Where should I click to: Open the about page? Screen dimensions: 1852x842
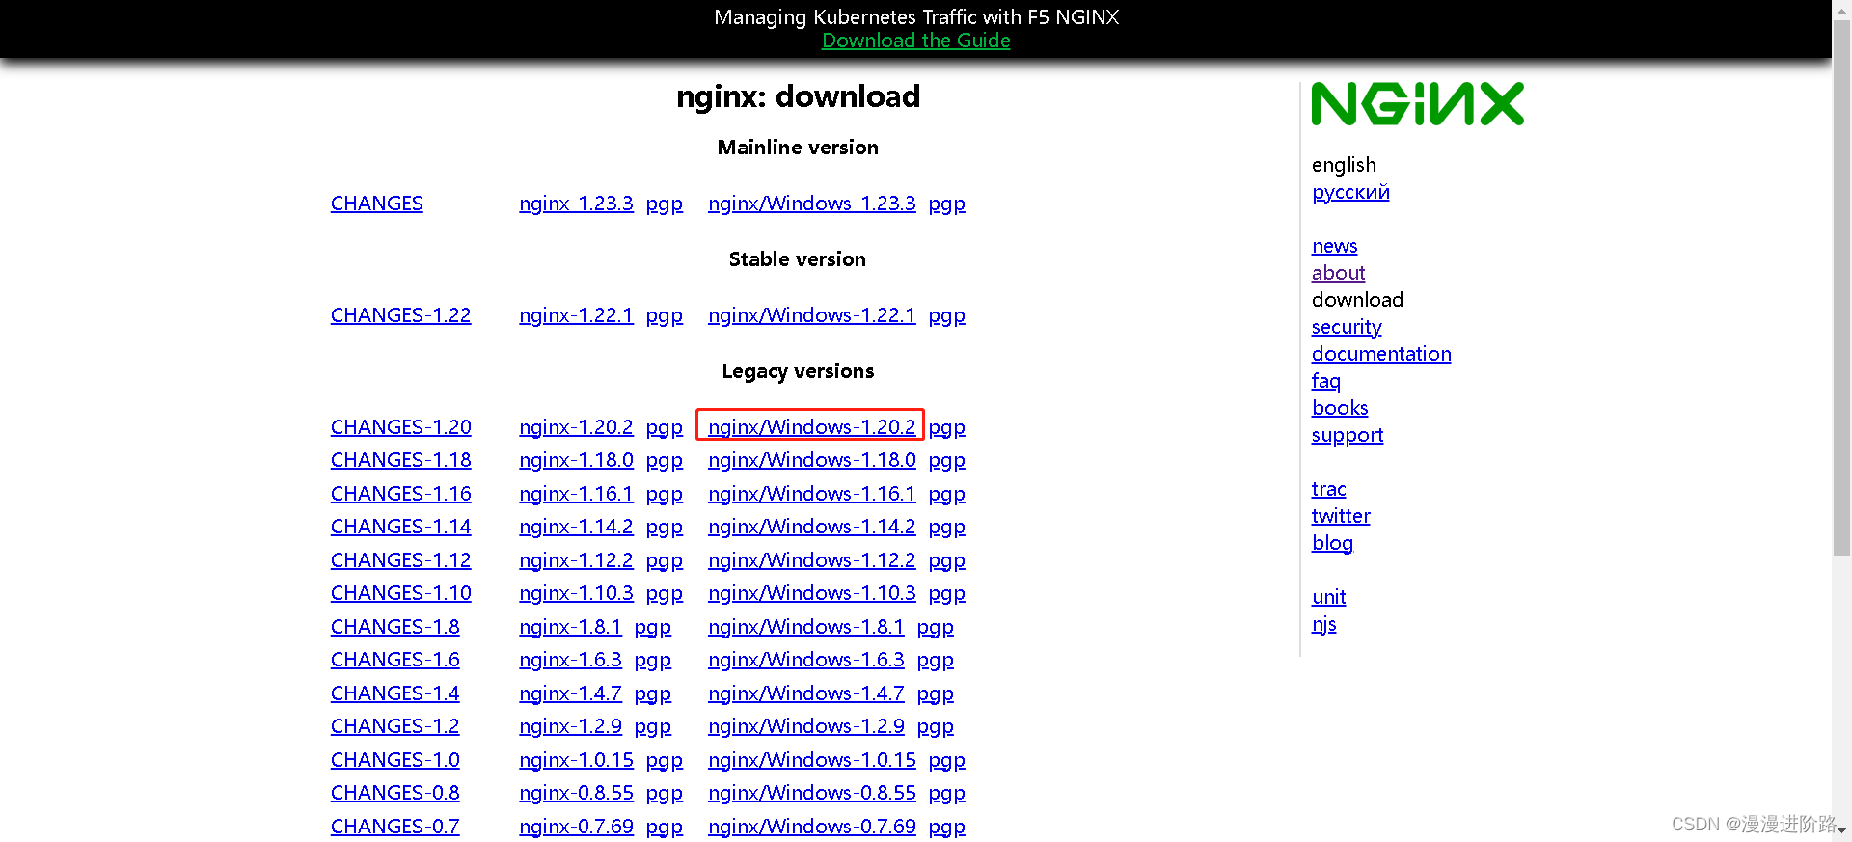tap(1338, 273)
